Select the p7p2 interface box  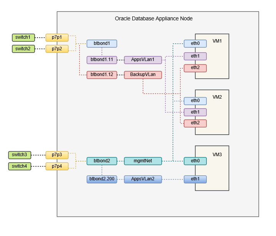[57, 49]
